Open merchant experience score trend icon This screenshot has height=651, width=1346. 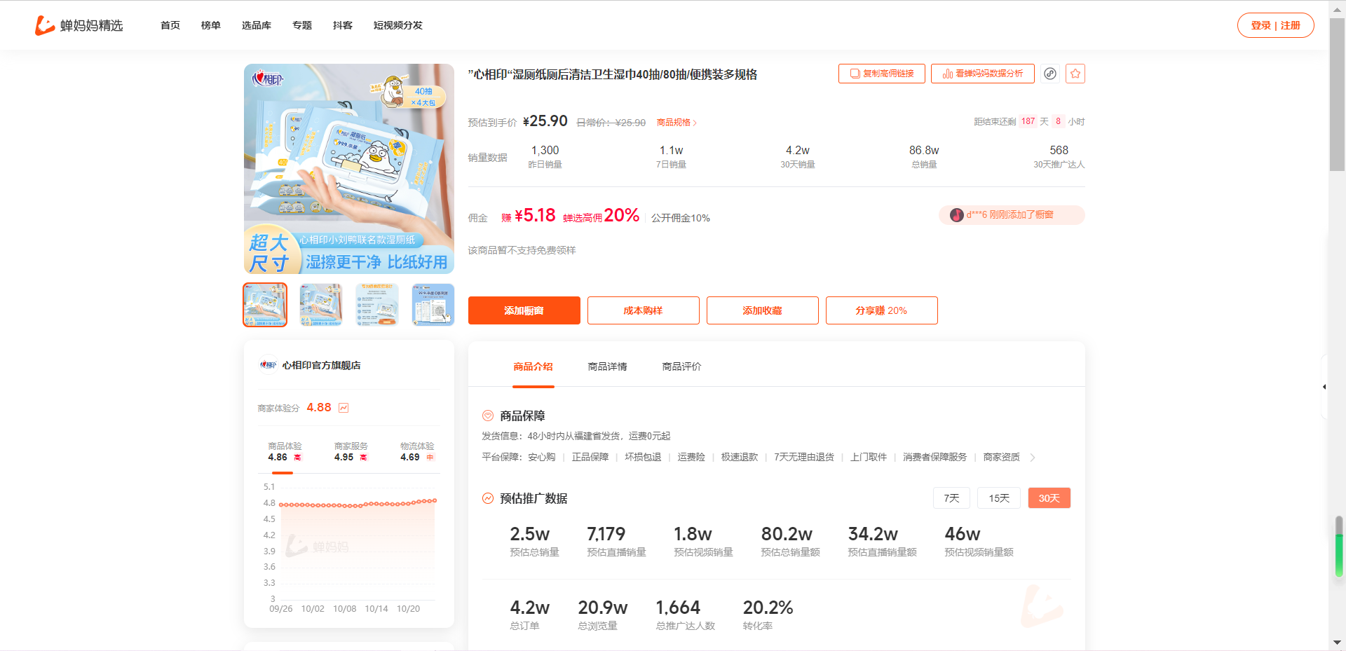[344, 408]
